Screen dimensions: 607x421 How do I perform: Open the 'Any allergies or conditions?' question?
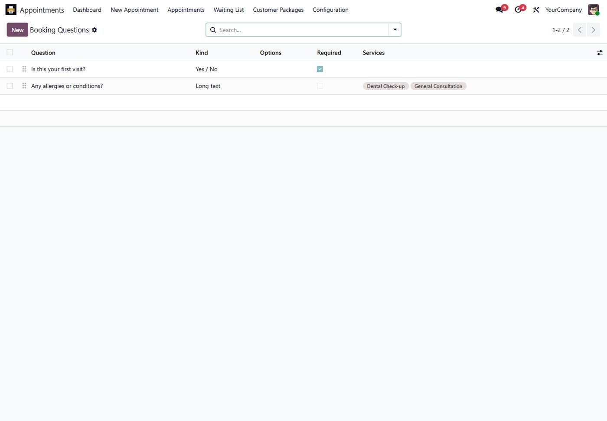[x=67, y=86]
